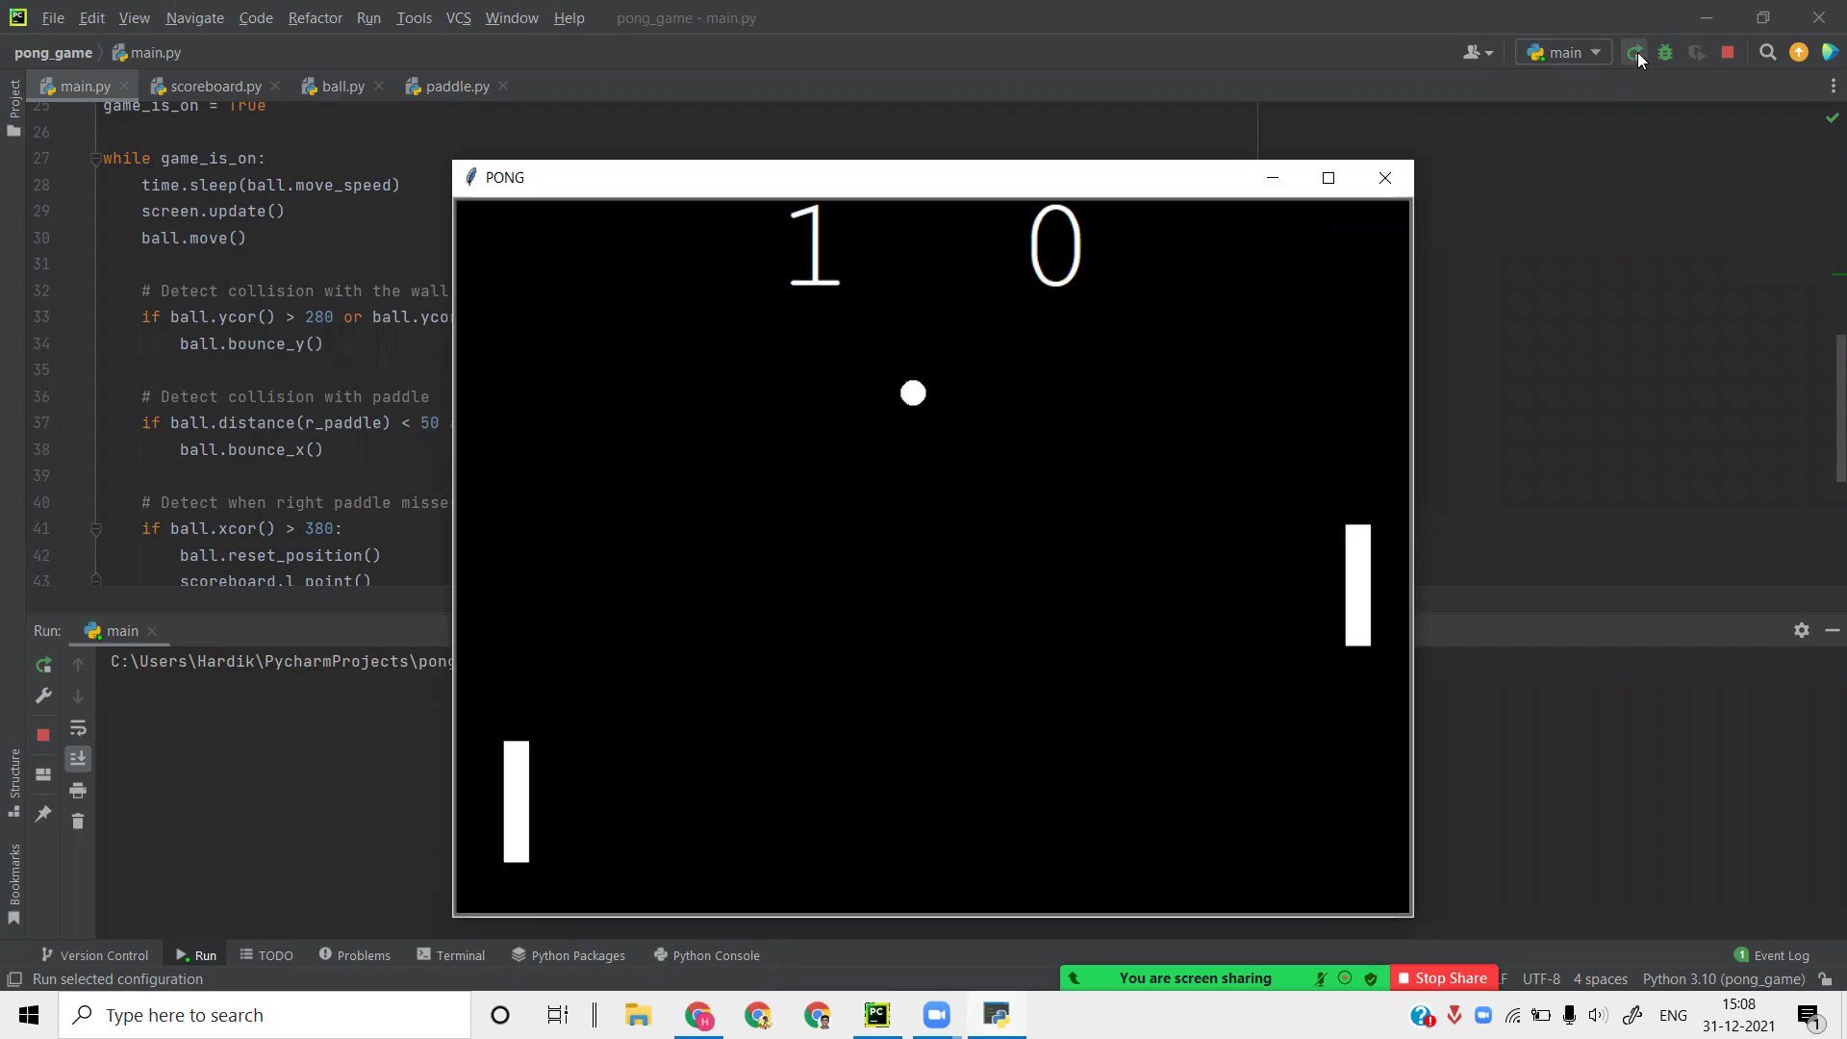
Task: Click the Windows taskbar search box
Action: [265, 1015]
